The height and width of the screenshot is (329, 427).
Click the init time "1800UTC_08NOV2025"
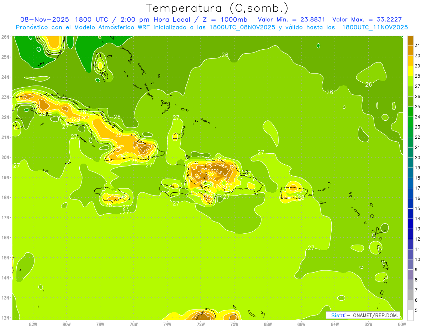click(243, 27)
